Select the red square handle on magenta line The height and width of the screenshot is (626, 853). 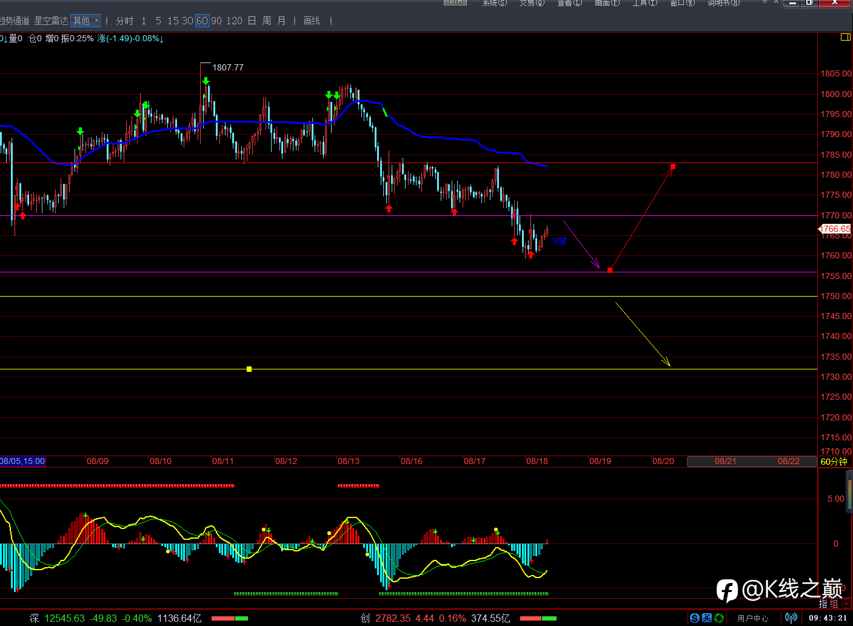click(x=610, y=270)
